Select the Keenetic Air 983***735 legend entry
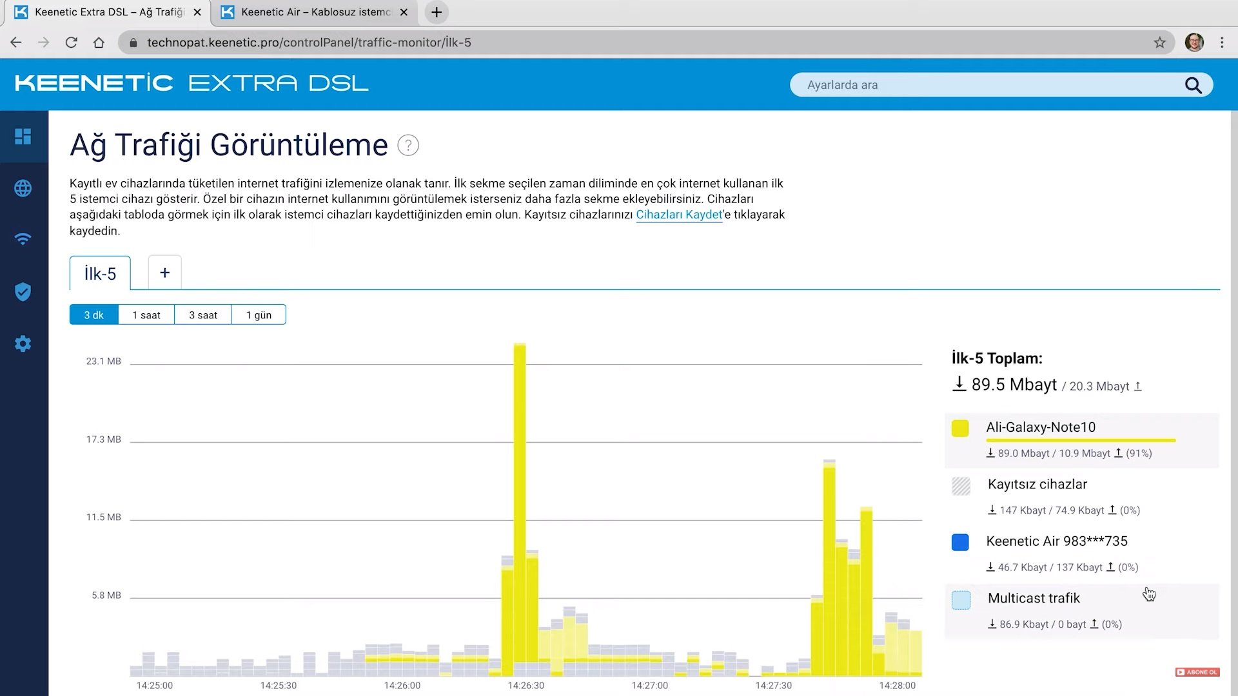This screenshot has height=696, width=1238. click(x=1056, y=541)
